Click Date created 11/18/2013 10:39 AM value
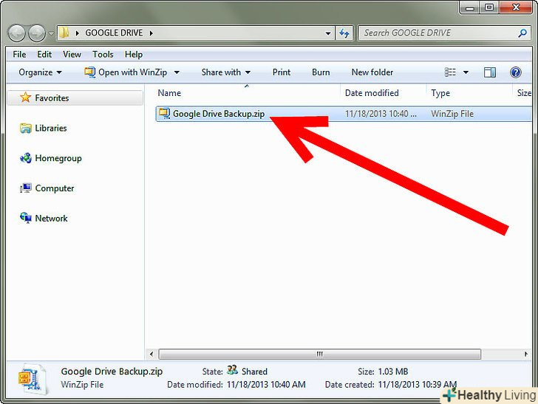This screenshot has width=538, height=404. 418,385
